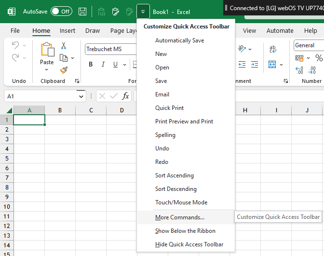This screenshot has width=324, height=256.
Task: Click the Save floppy disk icon
Action: (x=82, y=12)
